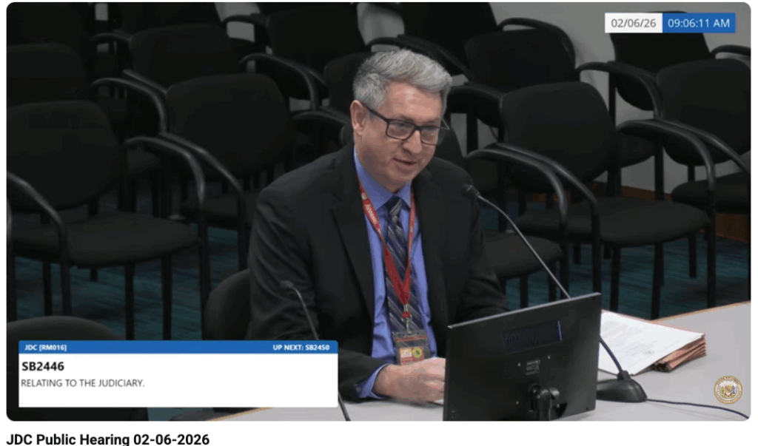Click the desk microphone head near speaker

click(470, 192)
